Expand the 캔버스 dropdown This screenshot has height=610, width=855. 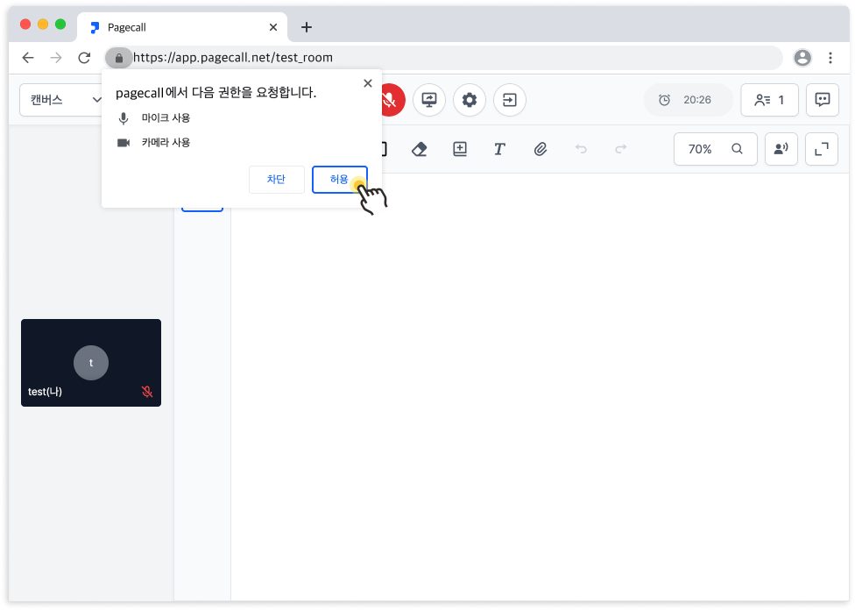(61, 100)
